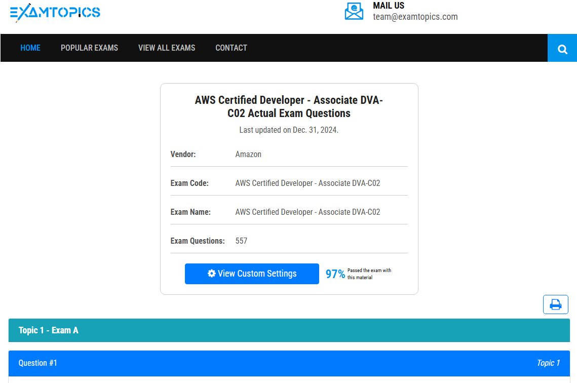Click the 97% pass rate figure
577x383 pixels.
[x=335, y=274]
